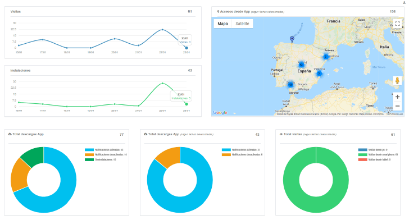409x220 pixels.
Task: Zoom in the map with plus
Action: point(397,97)
